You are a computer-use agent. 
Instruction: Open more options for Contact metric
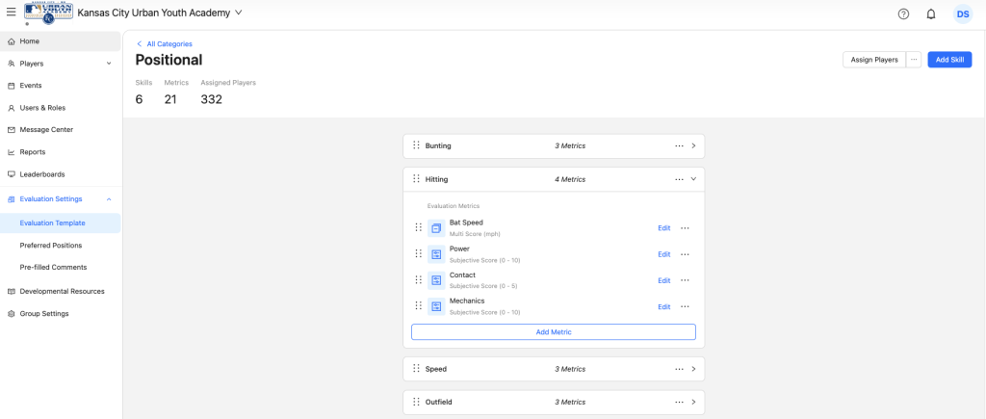point(685,280)
